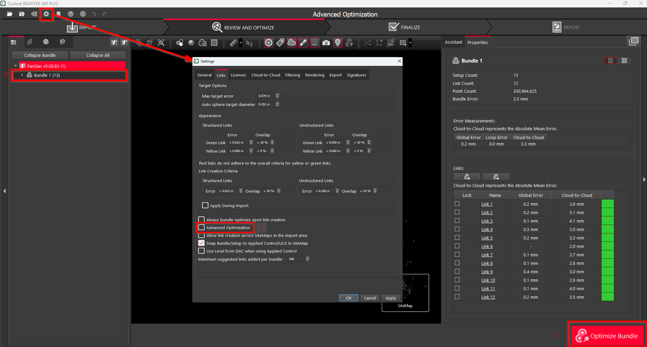The width and height of the screenshot is (647, 347).
Task: Open the Assistant panel tab
Action: (x=453, y=42)
